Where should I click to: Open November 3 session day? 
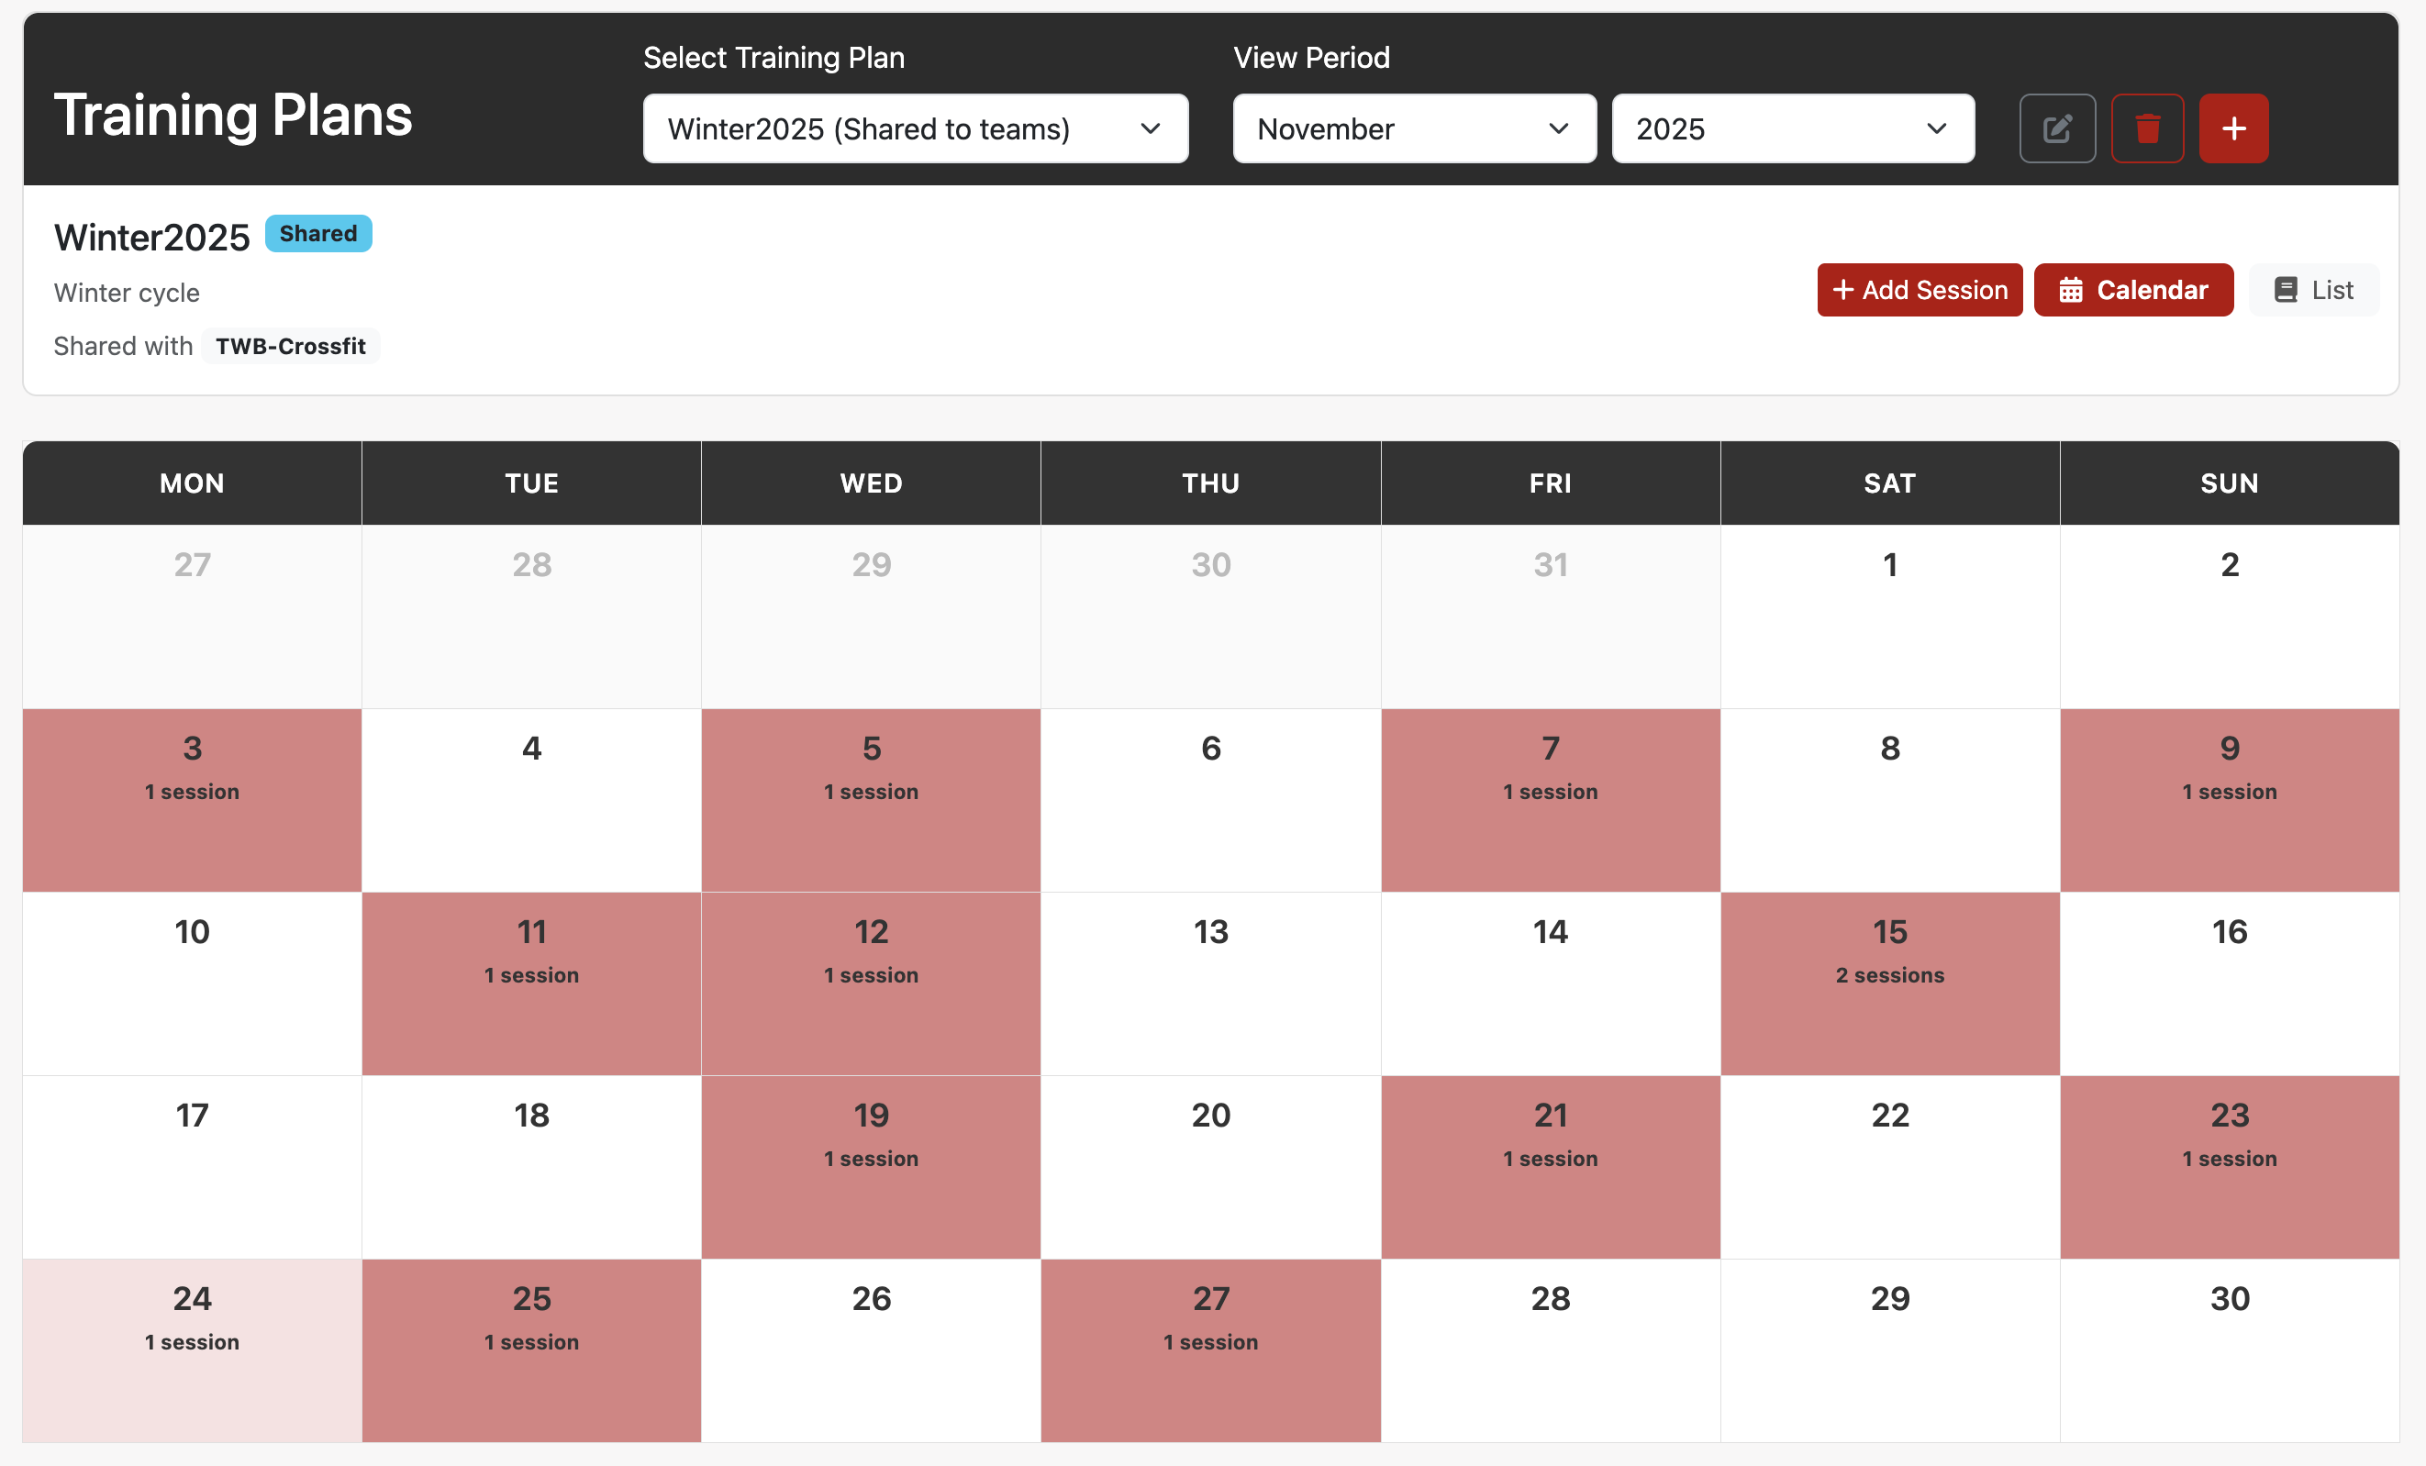pyautogui.click(x=192, y=799)
